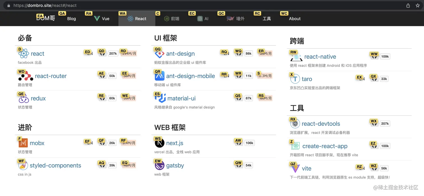Open the 墙外 nav tab

click(236, 19)
